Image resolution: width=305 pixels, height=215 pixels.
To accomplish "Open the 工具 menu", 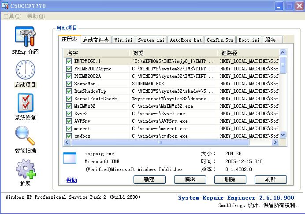I will (x=12, y=16).
